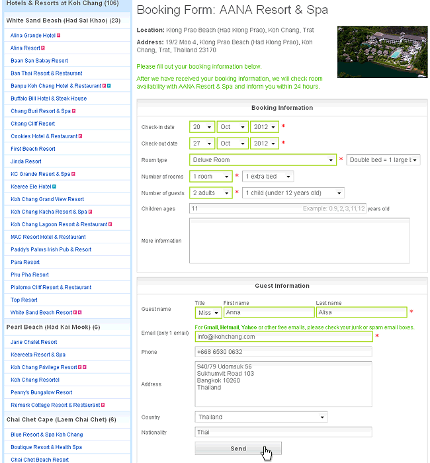Open the Chang Cliff Resort link
The height and width of the screenshot is (463, 430).
[x=33, y=124]
